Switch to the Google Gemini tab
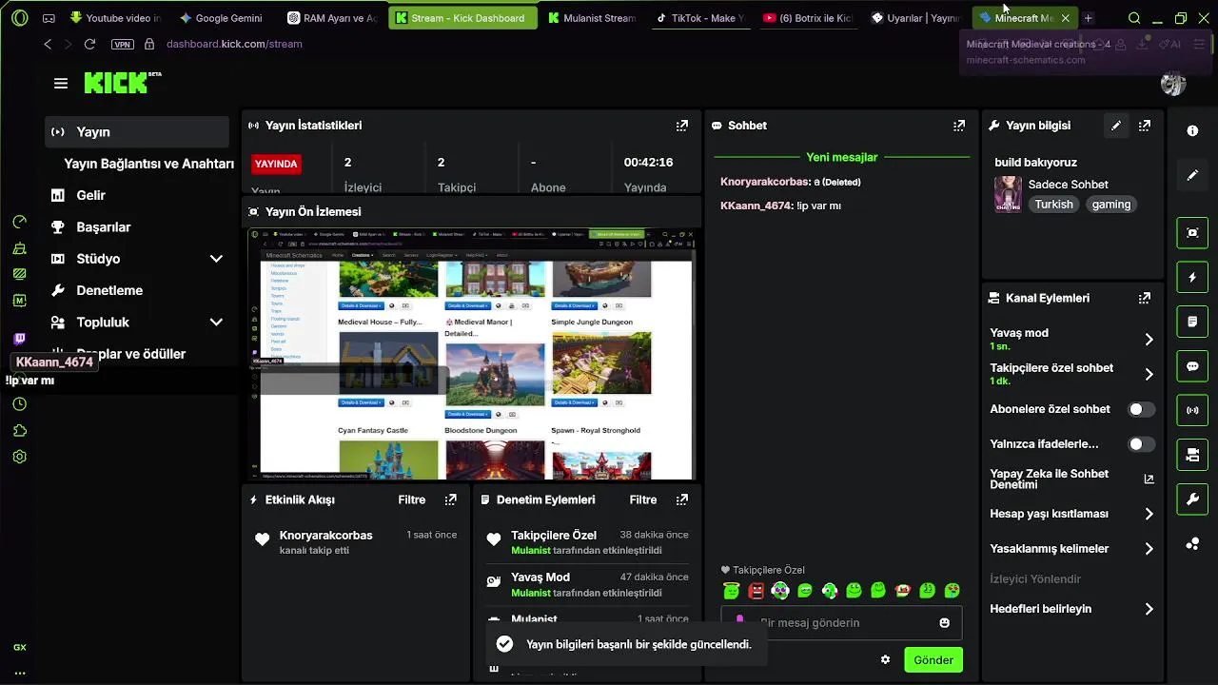 (x=221, y=18)
